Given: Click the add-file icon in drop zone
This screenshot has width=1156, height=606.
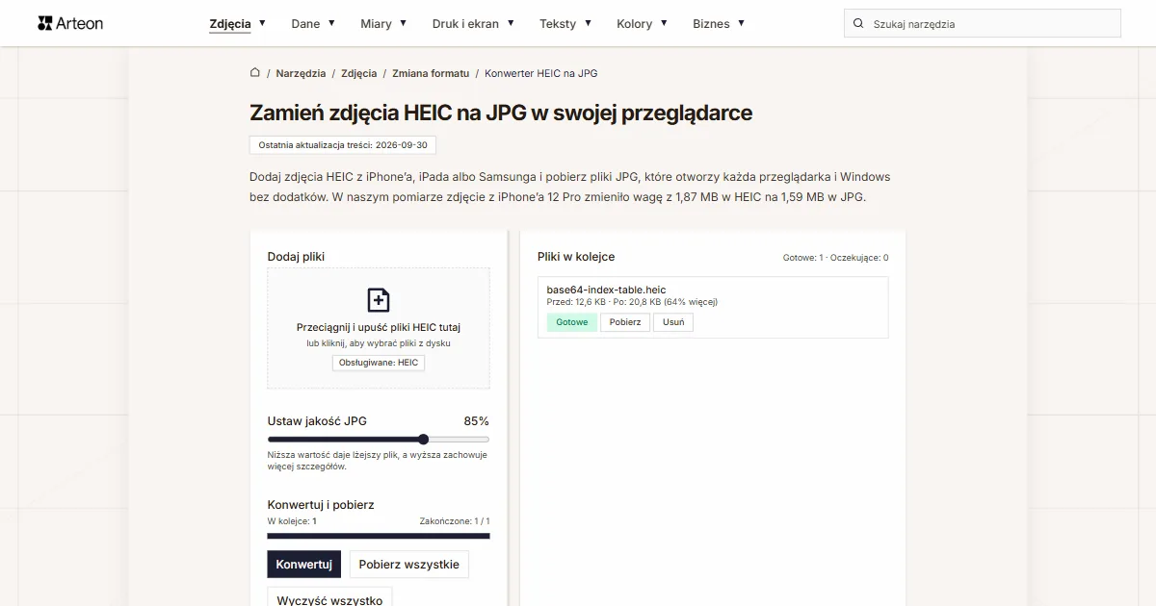Looking at the screenshot, I should tap(379, 299).
